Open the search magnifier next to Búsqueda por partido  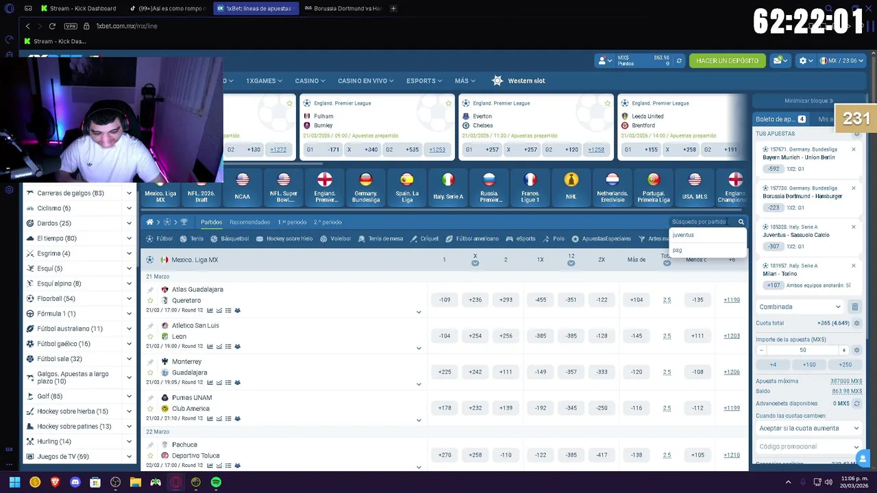point(741,222)
